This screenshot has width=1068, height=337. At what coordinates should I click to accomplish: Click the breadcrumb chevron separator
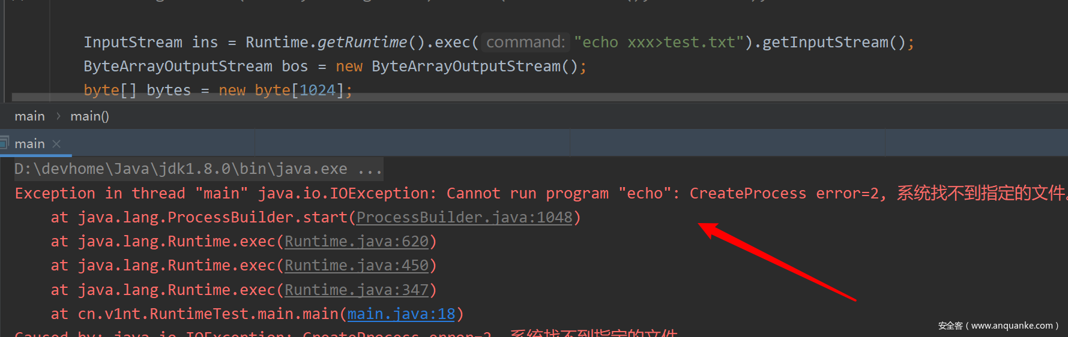coord(58,116)
